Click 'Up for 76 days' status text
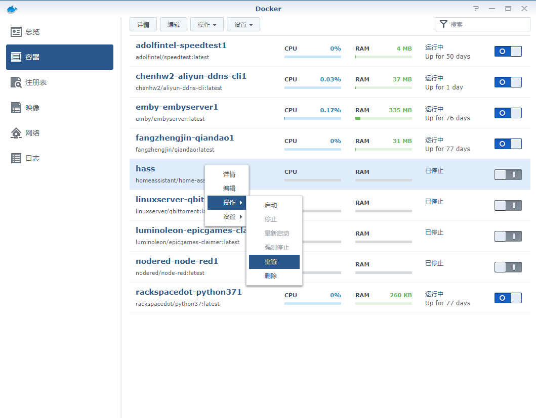This screenshot has height=418, width=536. (447, 118)
